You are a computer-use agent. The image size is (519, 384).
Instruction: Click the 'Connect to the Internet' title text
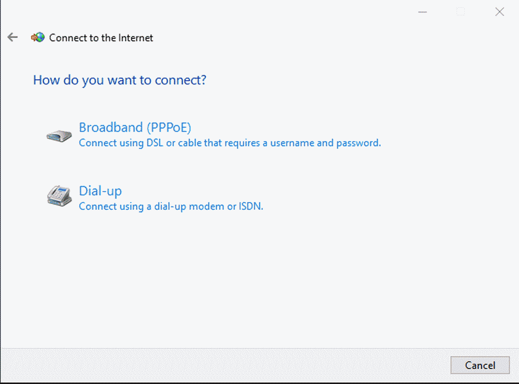coord(101,38)
